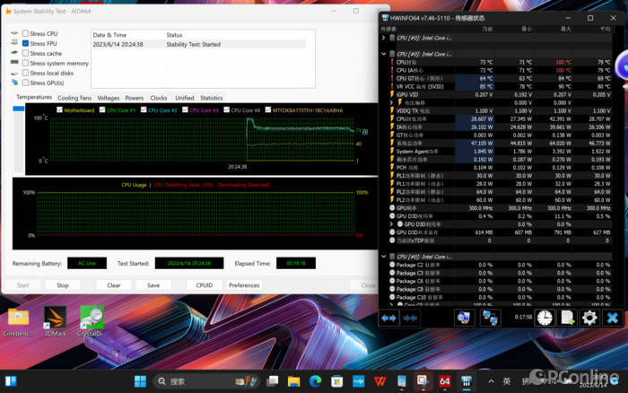Image resolution: width=628 pixels, height=393 pixels.
Task: Click the HWiNFO shrink columns arrows icon
Action: coord(410,319)
